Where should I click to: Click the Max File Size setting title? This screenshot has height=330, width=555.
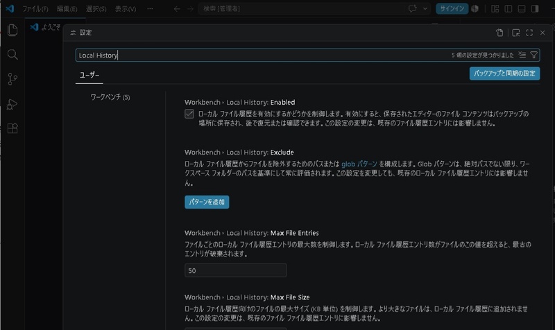tap(247, 297)
